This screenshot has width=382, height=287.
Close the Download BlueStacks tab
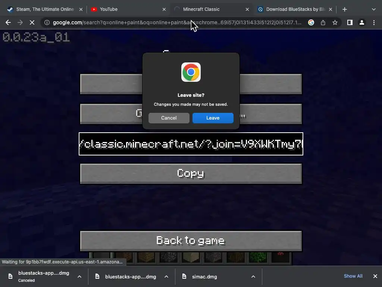331,9
